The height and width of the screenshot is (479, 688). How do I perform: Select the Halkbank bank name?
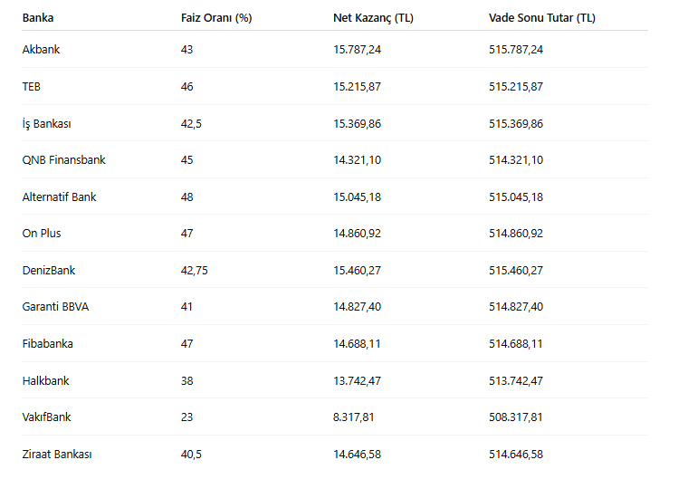point(45,380)
